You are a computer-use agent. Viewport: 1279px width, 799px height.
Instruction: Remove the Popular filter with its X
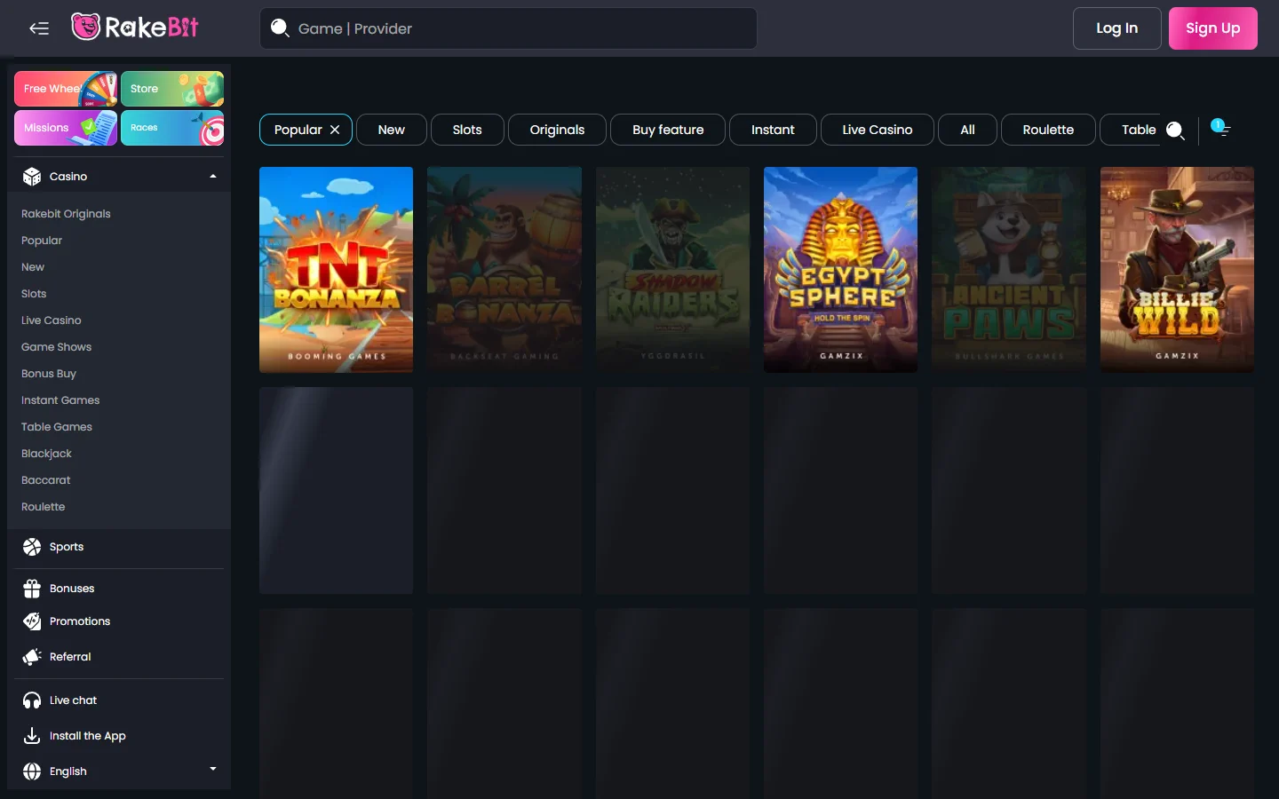pos(335,130)
